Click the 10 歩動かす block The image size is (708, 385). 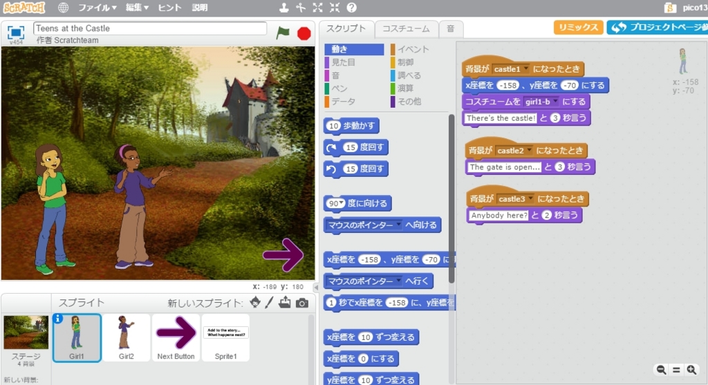coord(352,126)
